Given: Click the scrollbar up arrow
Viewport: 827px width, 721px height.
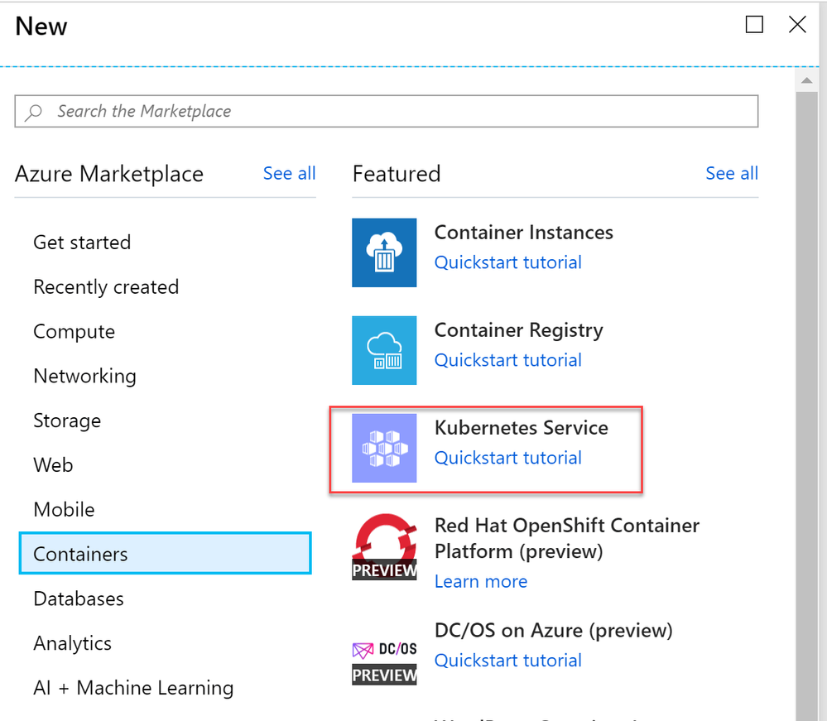Looking at the screenshot, I should point(805,81).
